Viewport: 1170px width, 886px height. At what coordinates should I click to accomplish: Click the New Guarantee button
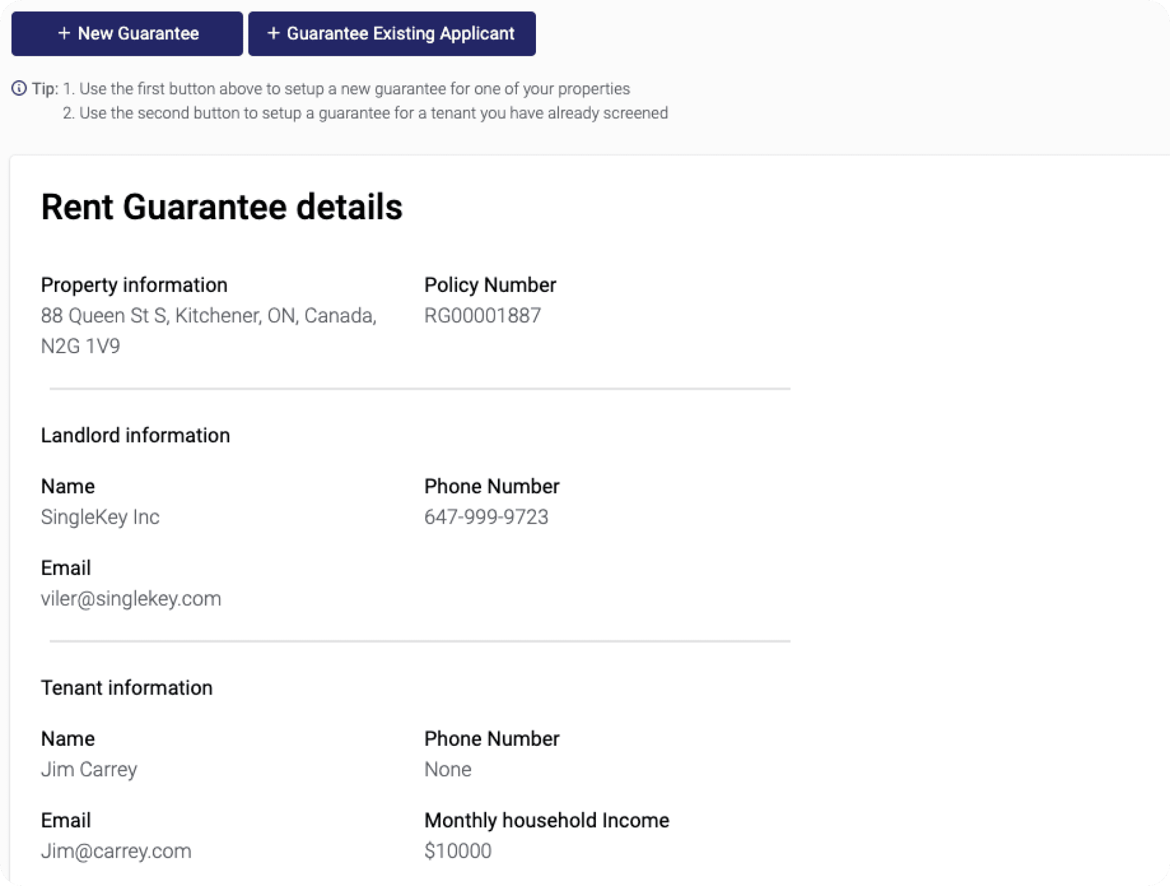127,33
